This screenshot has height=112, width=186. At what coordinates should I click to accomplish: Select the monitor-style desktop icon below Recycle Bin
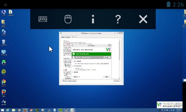pos(4,53)
